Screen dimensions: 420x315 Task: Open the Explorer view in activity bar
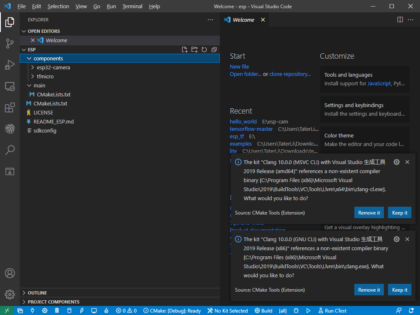click(10, 22)
